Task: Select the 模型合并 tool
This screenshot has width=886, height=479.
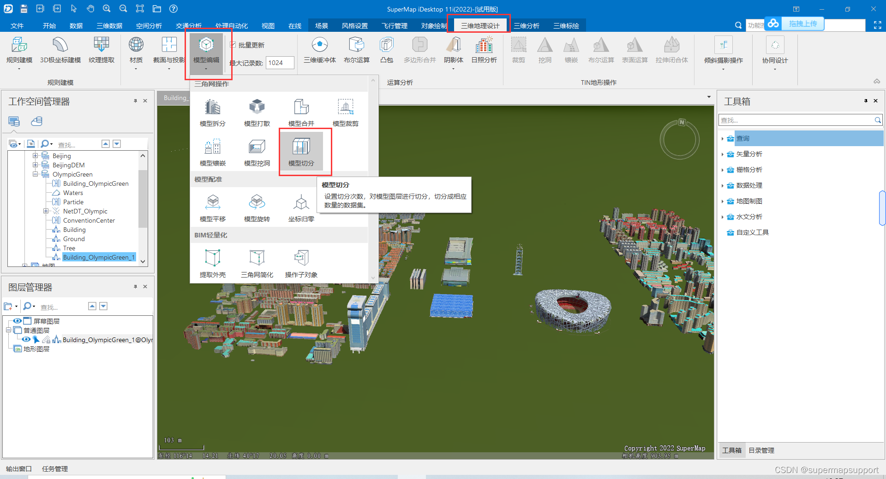Action: (301, 112)
